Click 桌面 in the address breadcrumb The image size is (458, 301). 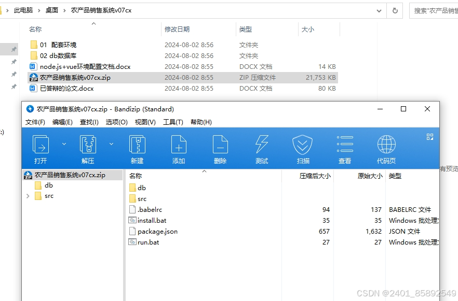click(x=52, y=10)
